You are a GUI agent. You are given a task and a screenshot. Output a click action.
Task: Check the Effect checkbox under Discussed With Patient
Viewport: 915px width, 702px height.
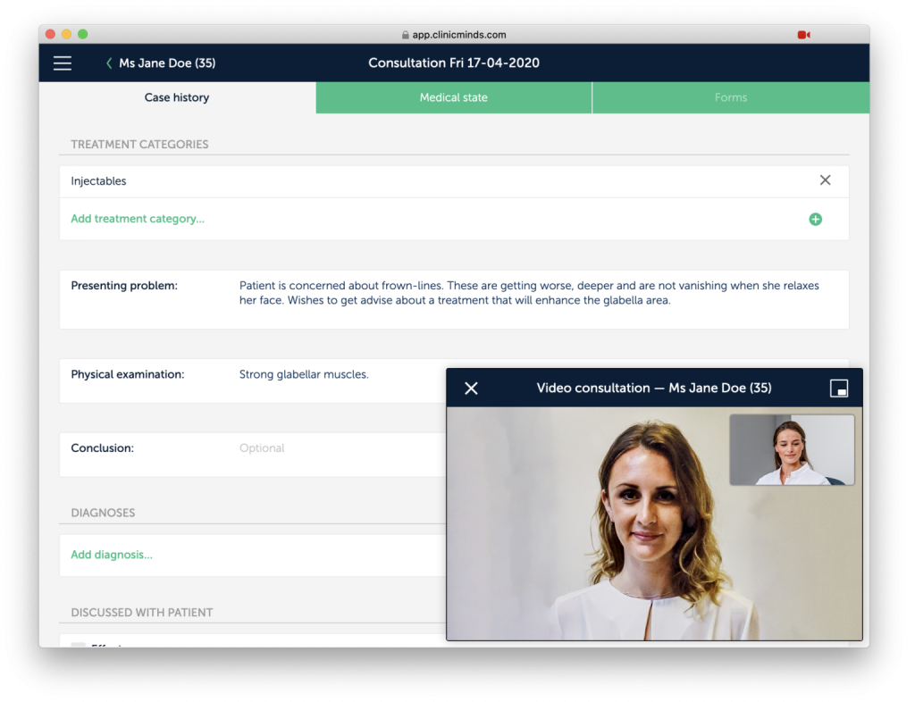coord(79,648)
